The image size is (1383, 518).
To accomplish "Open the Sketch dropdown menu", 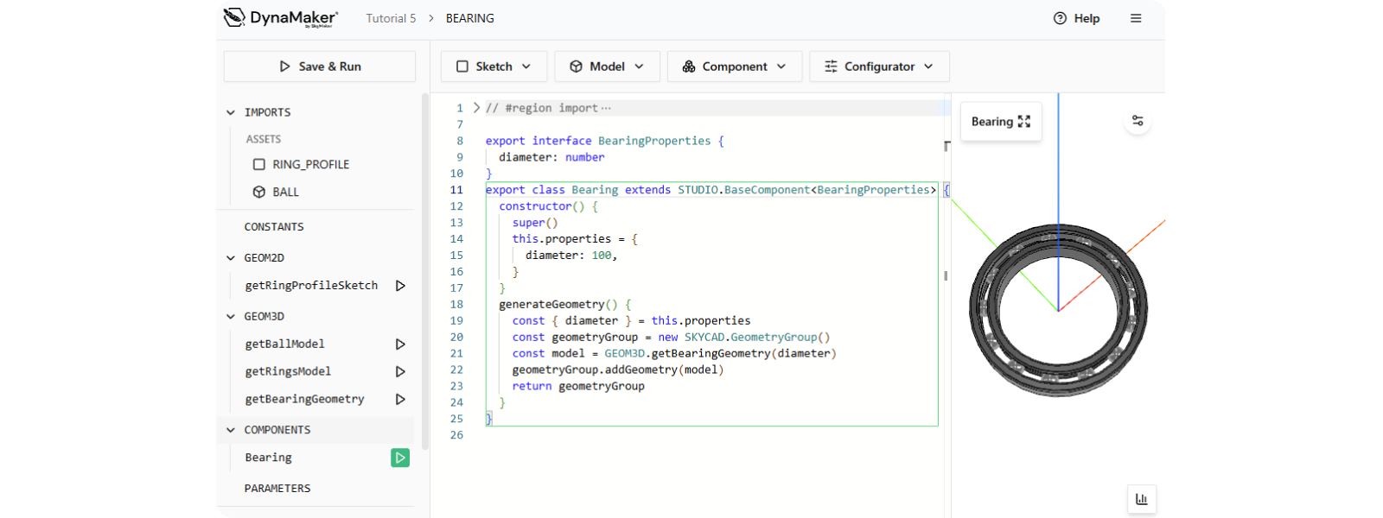I will (x=494, y=66).
